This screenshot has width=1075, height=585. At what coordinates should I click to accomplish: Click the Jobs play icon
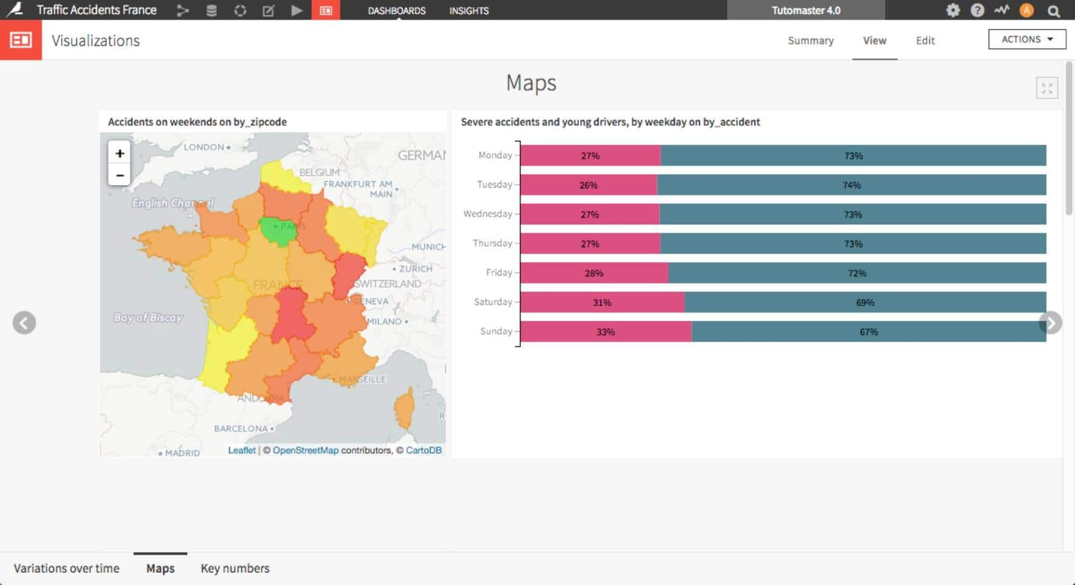click(x=296, y=10)
